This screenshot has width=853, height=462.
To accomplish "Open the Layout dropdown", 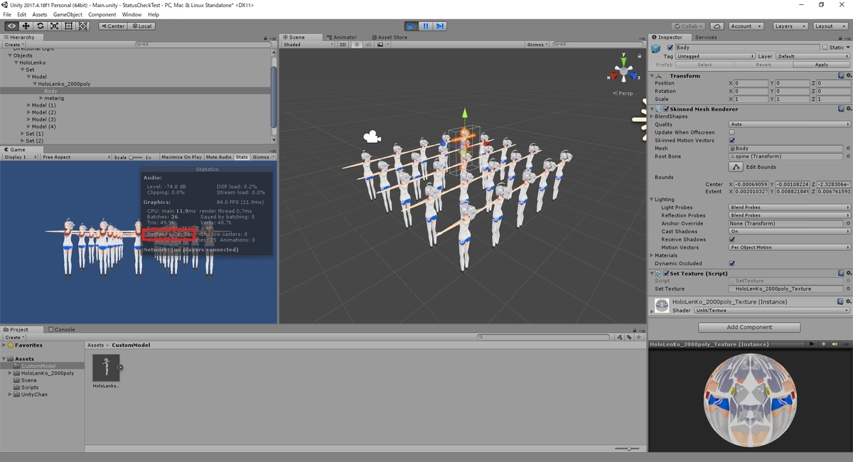I will 830,26.
